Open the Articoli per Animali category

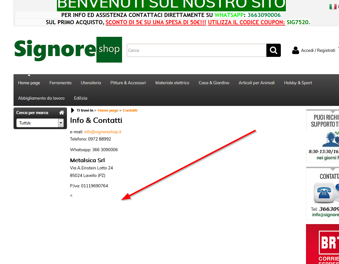tap(257, 83)
